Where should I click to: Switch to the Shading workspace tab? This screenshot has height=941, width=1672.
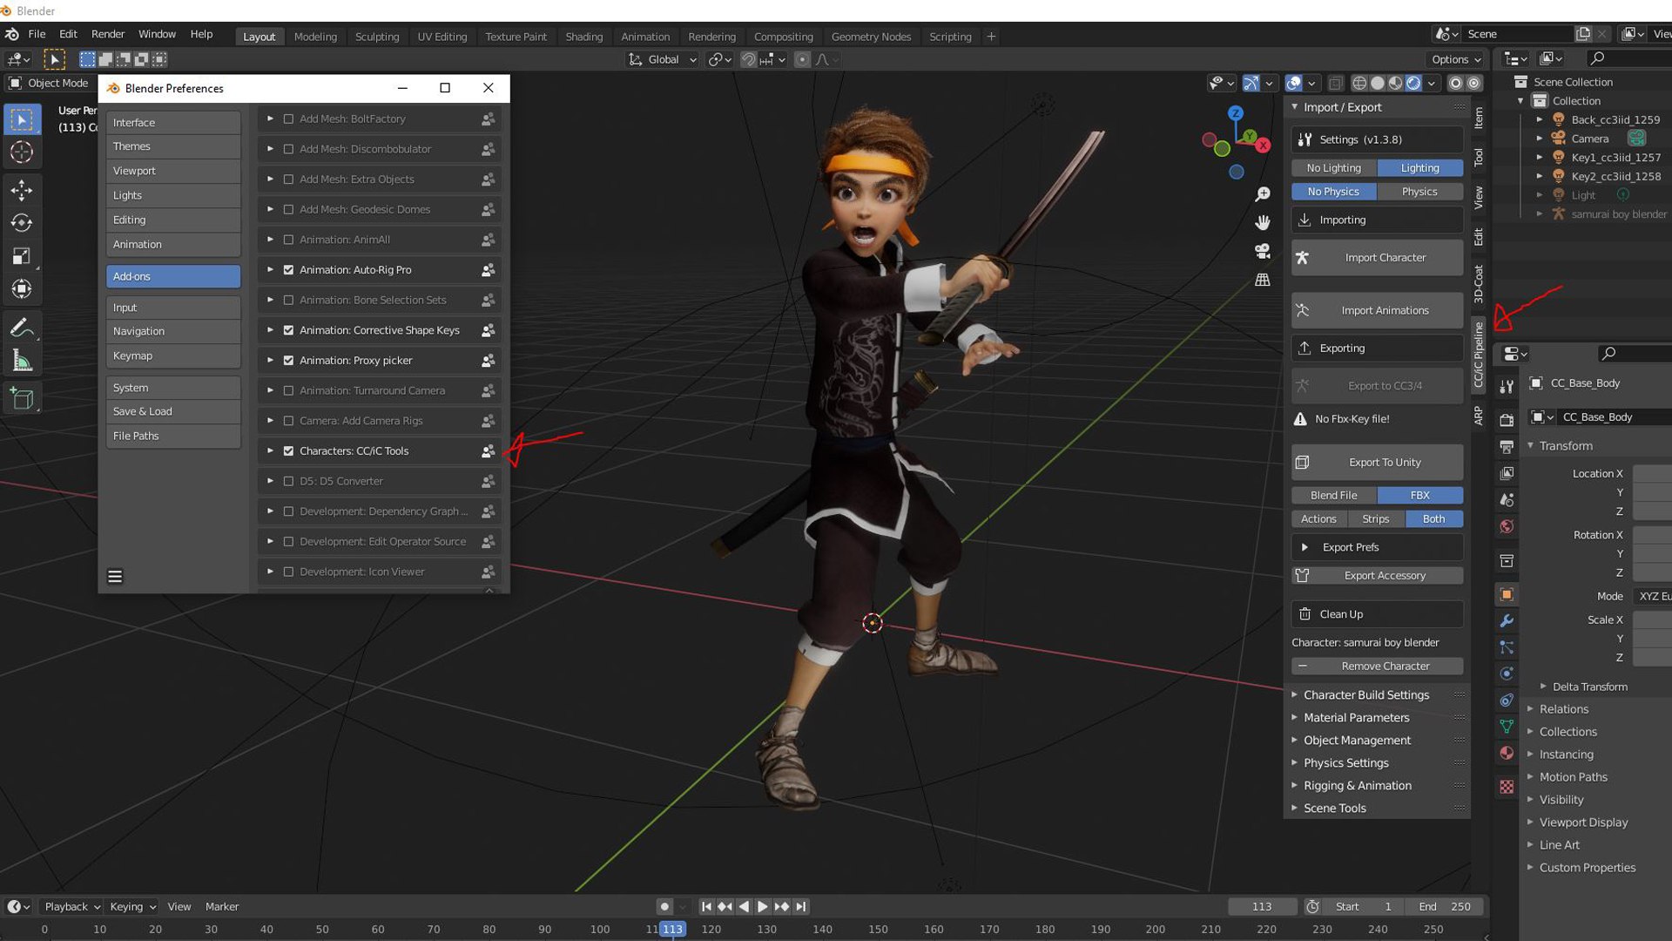(x=583, y=37)
